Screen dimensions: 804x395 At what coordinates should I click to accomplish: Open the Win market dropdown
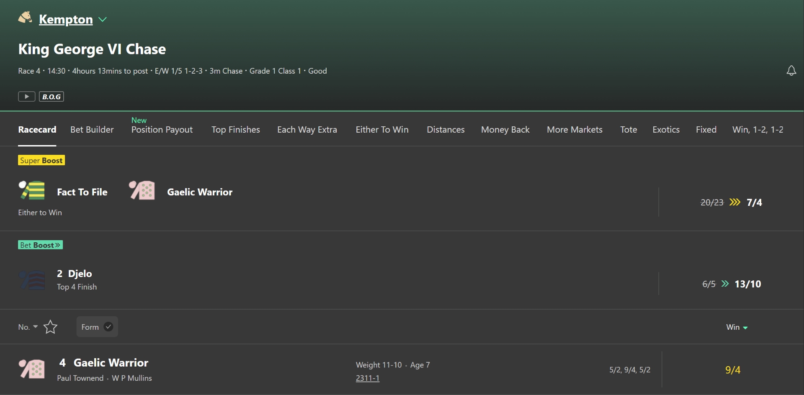(x=737, y=327)
